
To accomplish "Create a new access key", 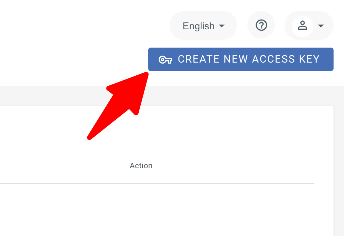I will tap(241, 59).
